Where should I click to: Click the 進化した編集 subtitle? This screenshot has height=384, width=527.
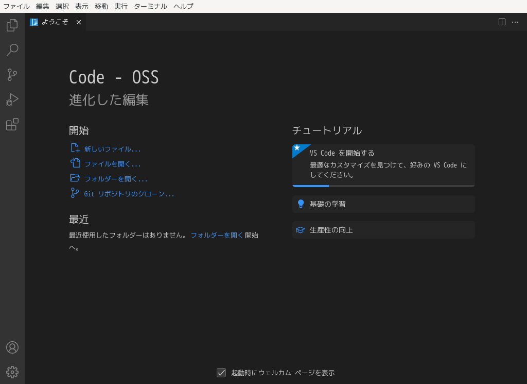tap(109, 100)
